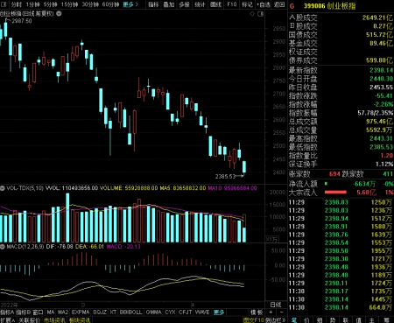Select the 势 trend tab

pos(333,320)
